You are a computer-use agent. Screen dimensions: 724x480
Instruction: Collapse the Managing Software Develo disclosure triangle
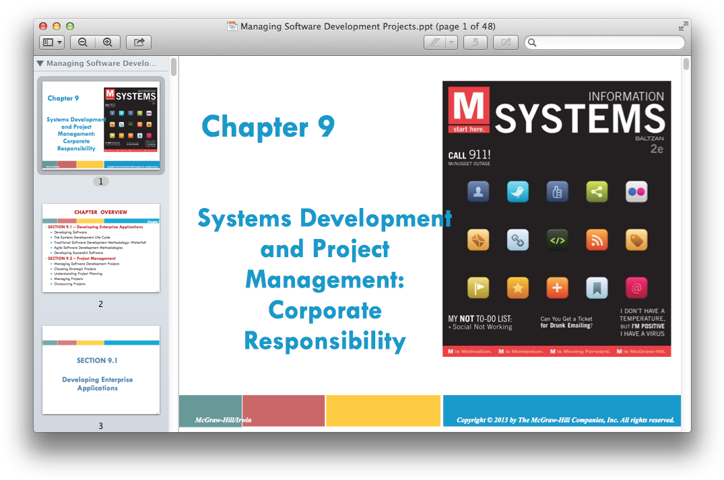[x=39, y=63]
